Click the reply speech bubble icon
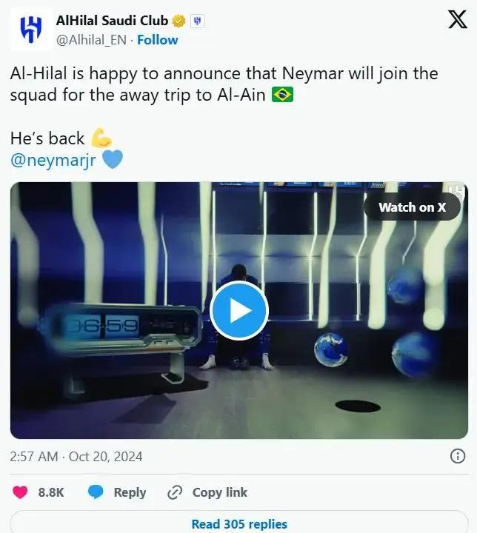The height and width of the screenshot is (533, 477). [x=96, y=492]
